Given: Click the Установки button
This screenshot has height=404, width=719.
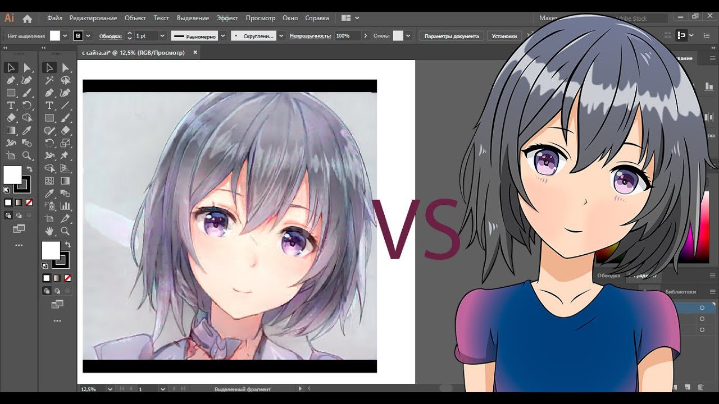Looking at the screenshot, I should [504, 36].
